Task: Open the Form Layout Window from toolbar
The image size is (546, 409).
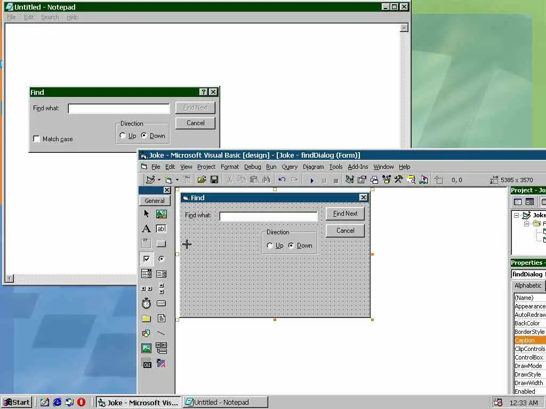Action: tap(374, 179)
